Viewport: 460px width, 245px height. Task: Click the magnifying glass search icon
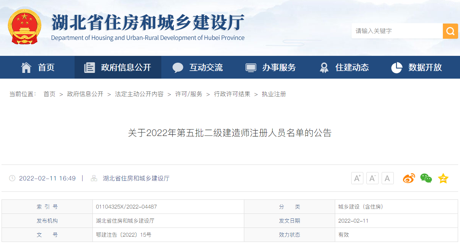pos(450,31)
